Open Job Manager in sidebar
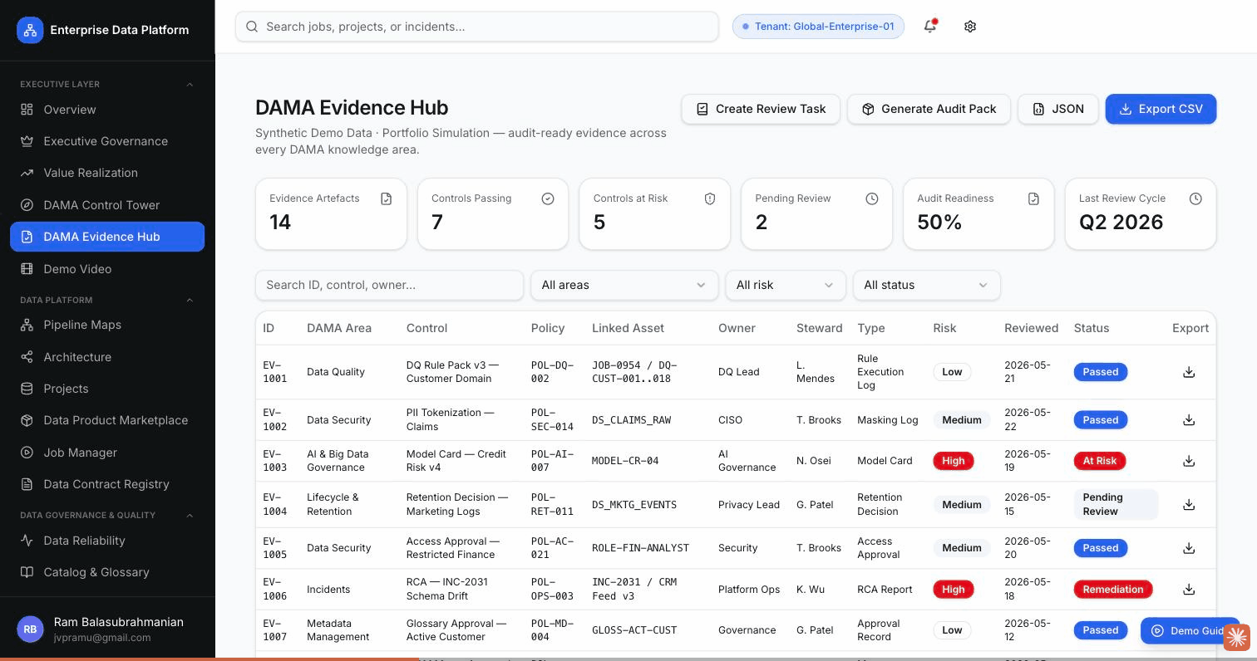Viewport: 1257px width, 661px height. click(x=107, y=453)
